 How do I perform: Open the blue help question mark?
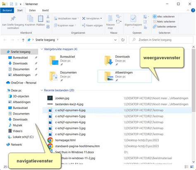[193, 10]
